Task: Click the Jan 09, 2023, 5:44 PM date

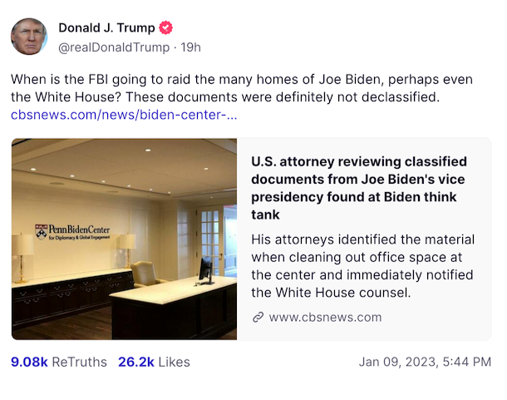Action: tap(425, 362)
